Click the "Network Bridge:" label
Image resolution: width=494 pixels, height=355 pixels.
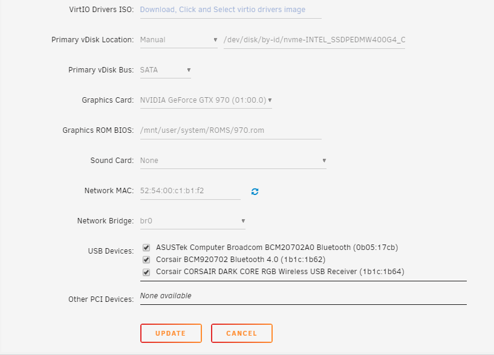click(x=106, y=221)
